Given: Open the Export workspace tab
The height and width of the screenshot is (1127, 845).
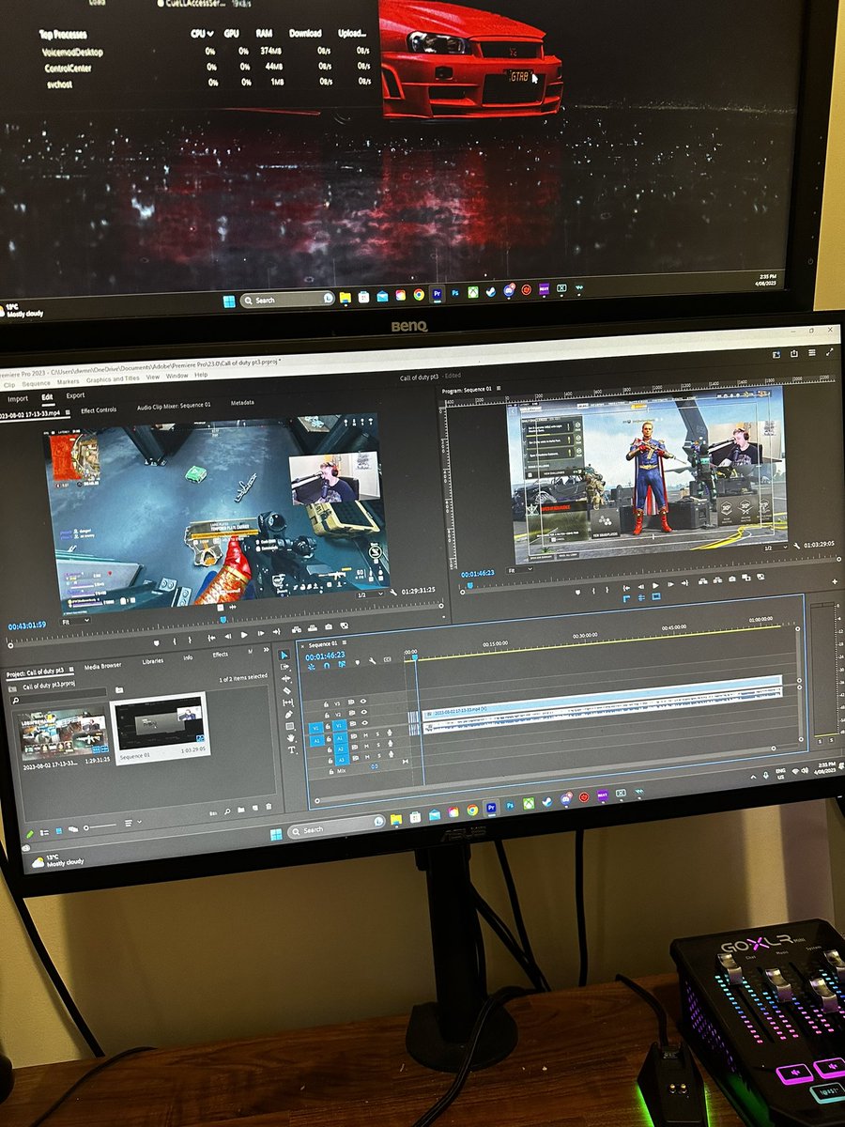Looking at the screenshot, I should point(75,395).
